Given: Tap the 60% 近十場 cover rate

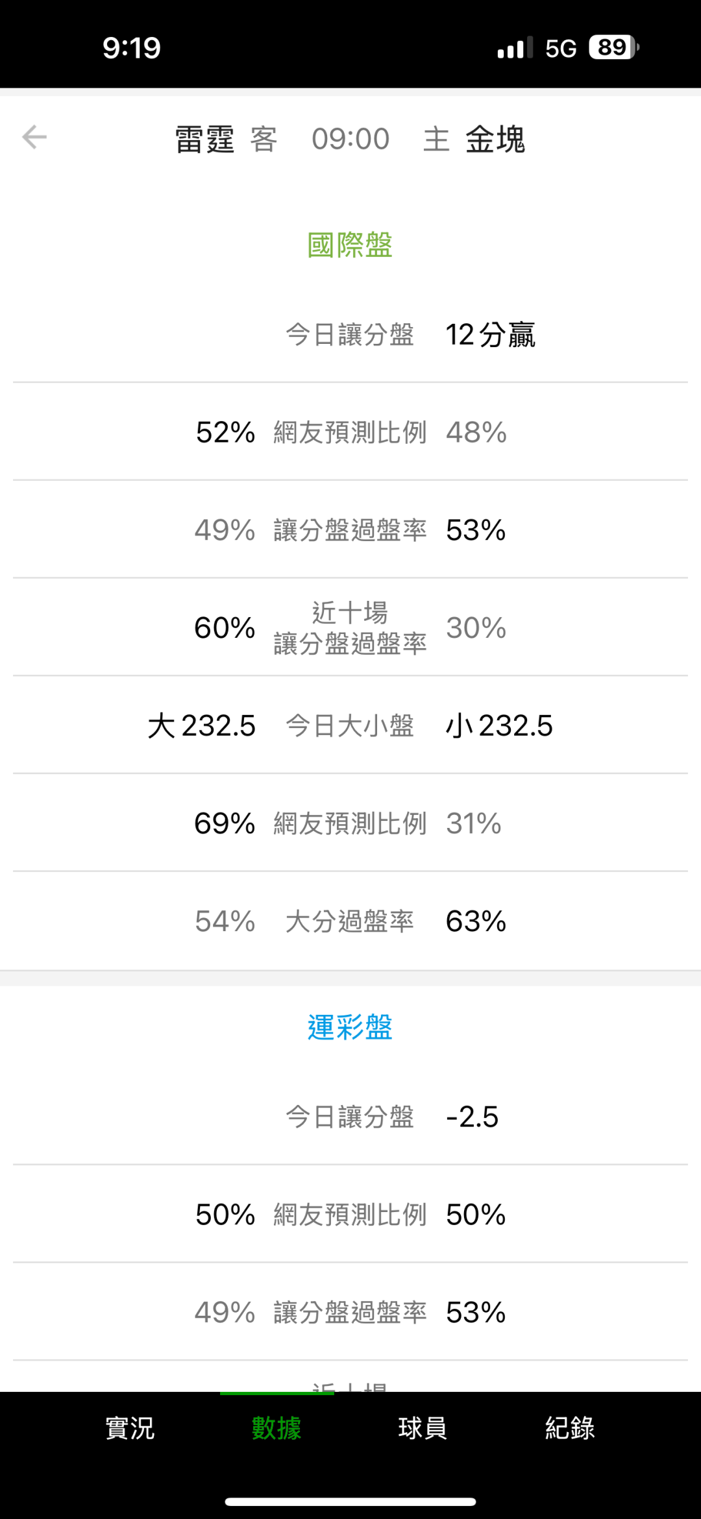Looking at the screenshot, I should pyautogui.click(x=225, y=627).
